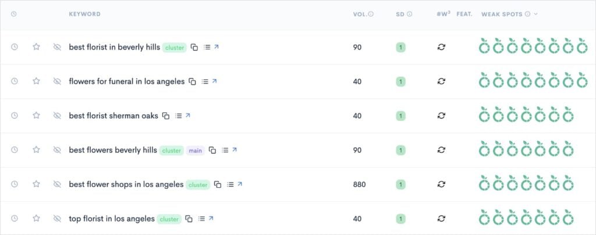This screenshot has height=235, width=596.
Task: Hide the 'flowers for funeral in los angeles' keyword
Action: pos(57,81)
